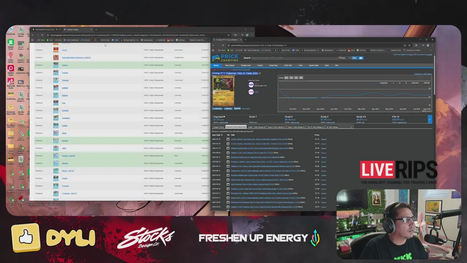Open the Funko Pops nav tab
The height and width of the screenshot is (263, 467).
click(273, 65)
